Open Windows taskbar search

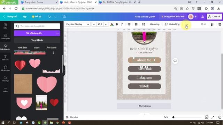[x=9, y=123]
